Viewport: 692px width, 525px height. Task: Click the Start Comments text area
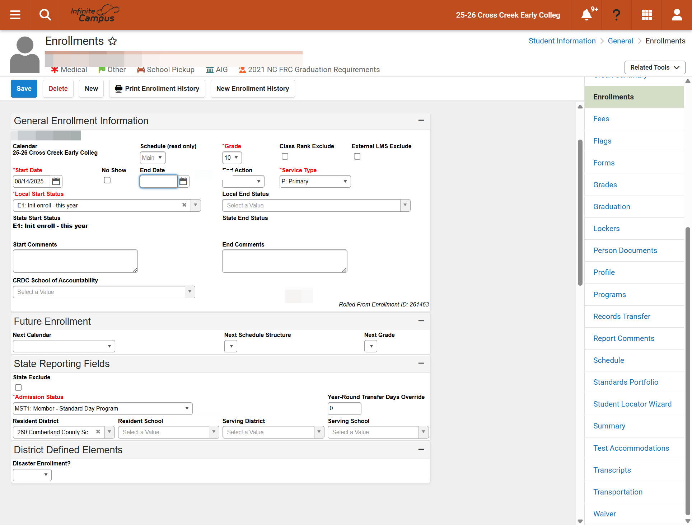click(x=75, y=261)
